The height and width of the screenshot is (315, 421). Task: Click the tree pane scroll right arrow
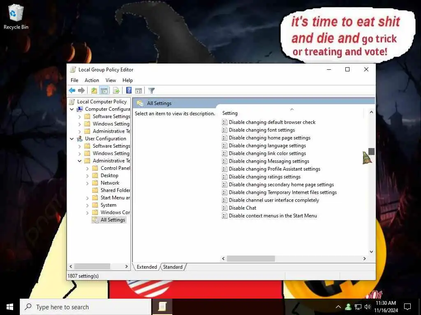pyautogui.click(x=127, y=267)
